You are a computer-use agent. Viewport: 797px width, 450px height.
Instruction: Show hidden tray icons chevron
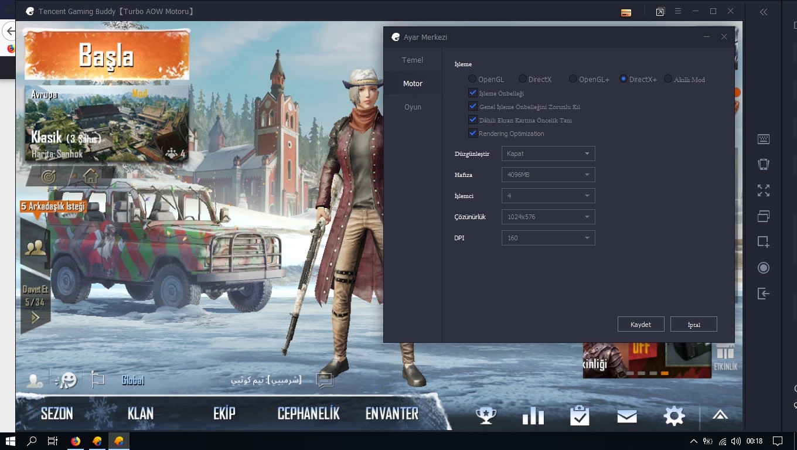click(x=693, y=441)
